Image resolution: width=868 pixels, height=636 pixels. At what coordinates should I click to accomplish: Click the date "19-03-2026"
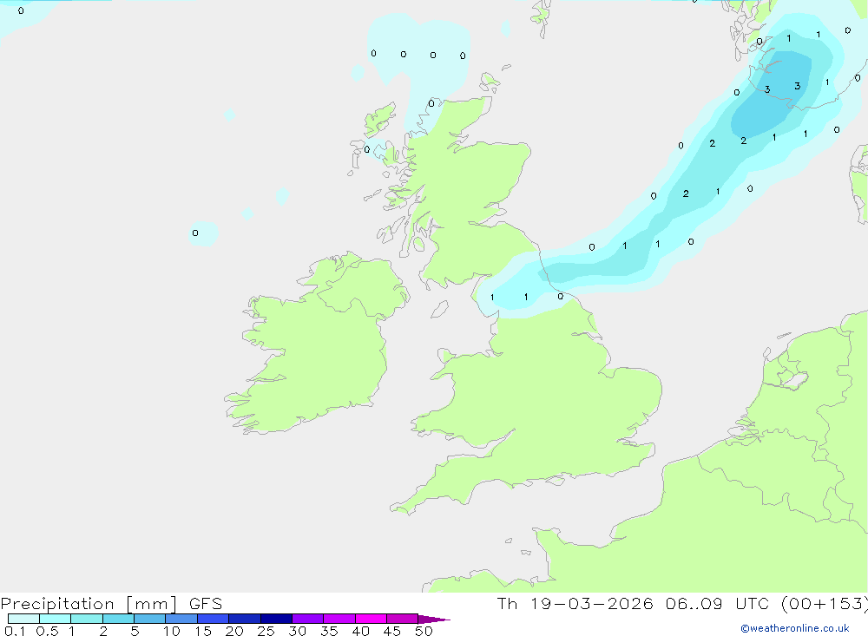[x=592, y=604]
